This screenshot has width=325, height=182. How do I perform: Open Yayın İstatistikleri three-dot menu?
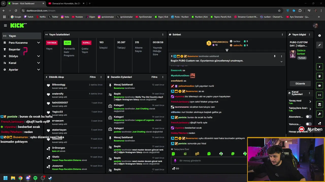coord(163,35)
